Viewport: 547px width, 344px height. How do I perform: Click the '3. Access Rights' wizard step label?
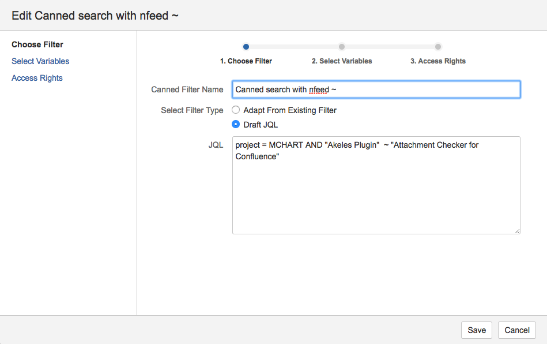click(438, 61)
